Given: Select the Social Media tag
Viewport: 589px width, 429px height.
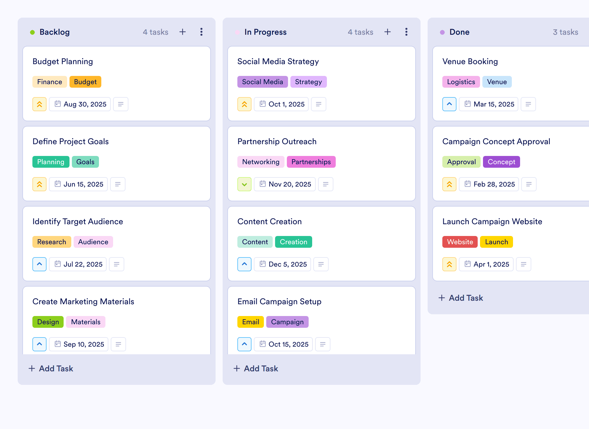Looking at the screenshot, I should coord(262,82).
